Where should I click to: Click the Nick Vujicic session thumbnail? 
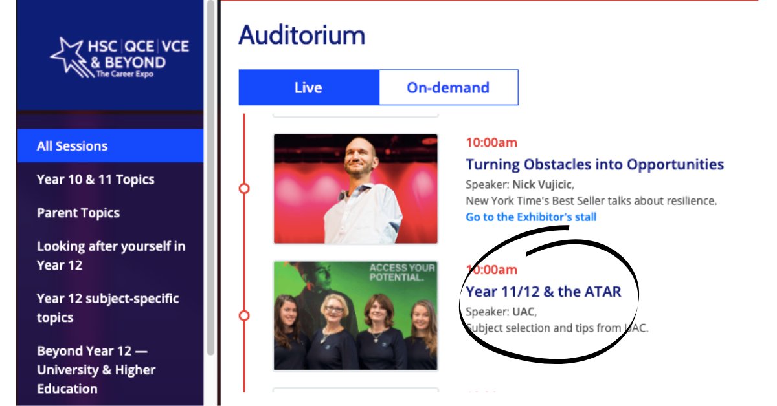[355, 189]
